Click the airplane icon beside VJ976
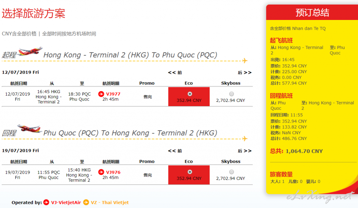 point(101,172)
